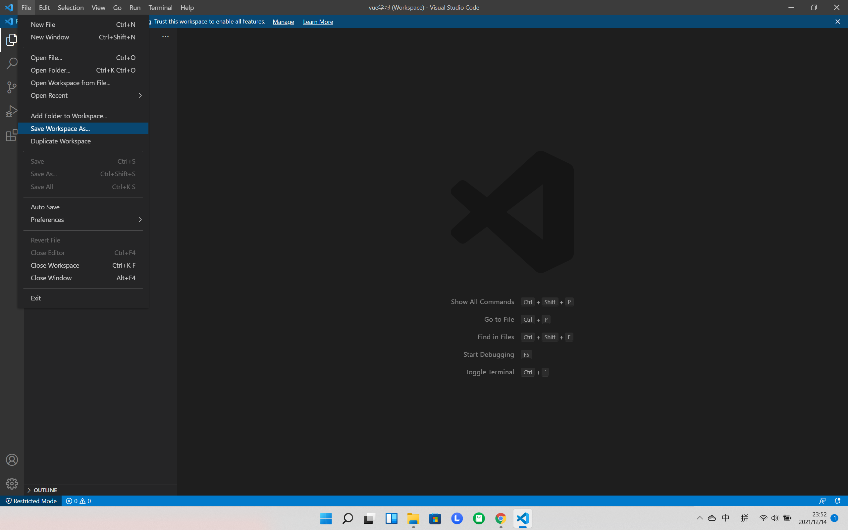The height and width of the screenshot is (530, 848).
Task: Toggle Auto Save in File menu
Action: 45,207
